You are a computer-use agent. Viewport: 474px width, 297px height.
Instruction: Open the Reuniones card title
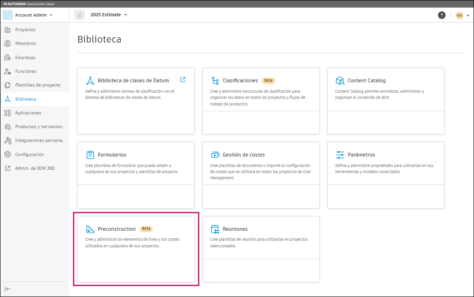(x=235, y=229)
